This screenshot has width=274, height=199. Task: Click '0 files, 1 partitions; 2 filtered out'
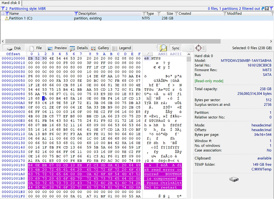point(234,9)
